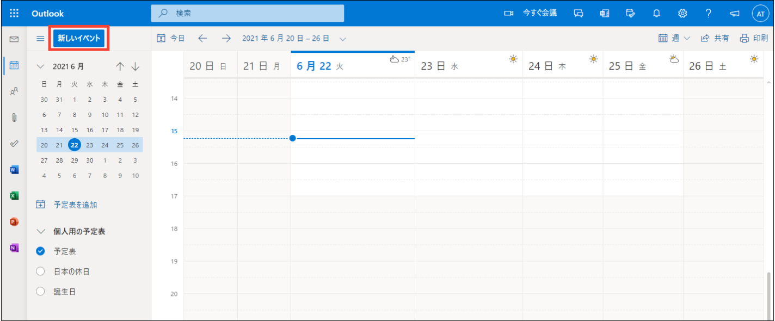The height and width of the screenshot is (321, 775).
Task: Go to next week arrow
Action: point(226,38)
